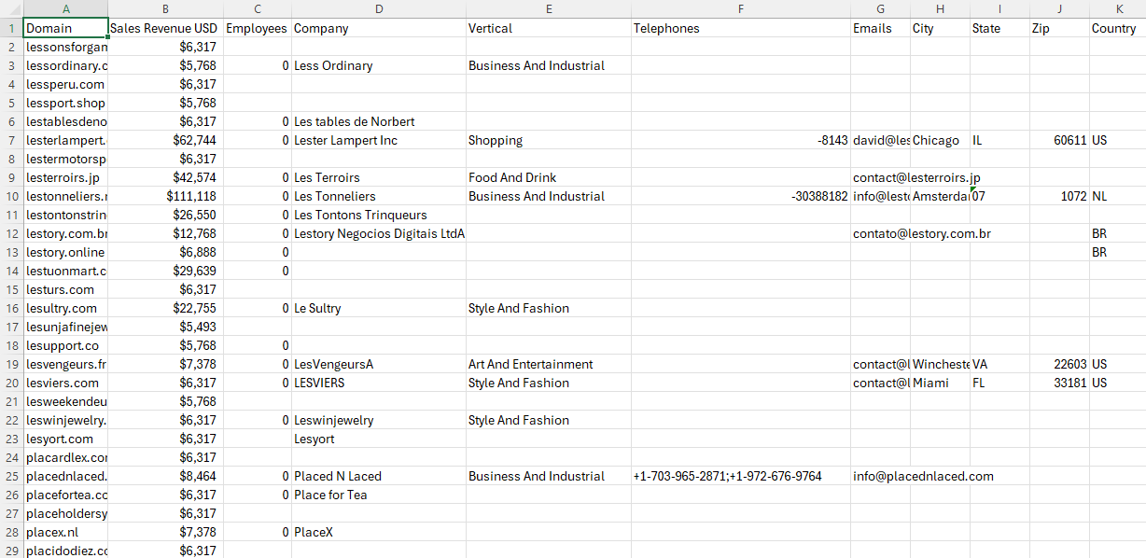1146x558 pixels.
Task: Select row 10 via its row number
Action: (x=11, y=196)
